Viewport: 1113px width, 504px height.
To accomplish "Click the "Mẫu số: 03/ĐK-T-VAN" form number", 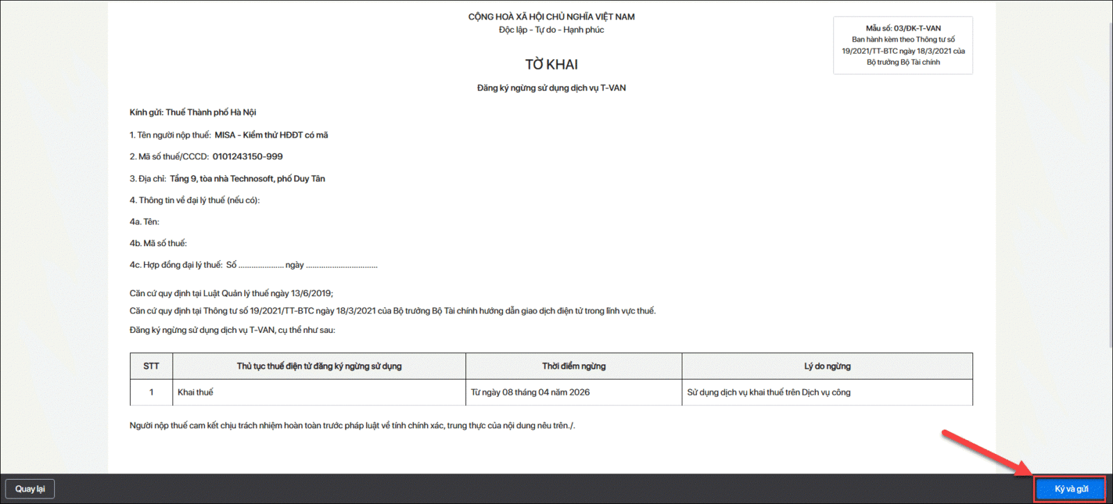I will (903, 29).
